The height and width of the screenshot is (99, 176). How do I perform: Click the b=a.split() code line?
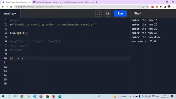[19, 33]
